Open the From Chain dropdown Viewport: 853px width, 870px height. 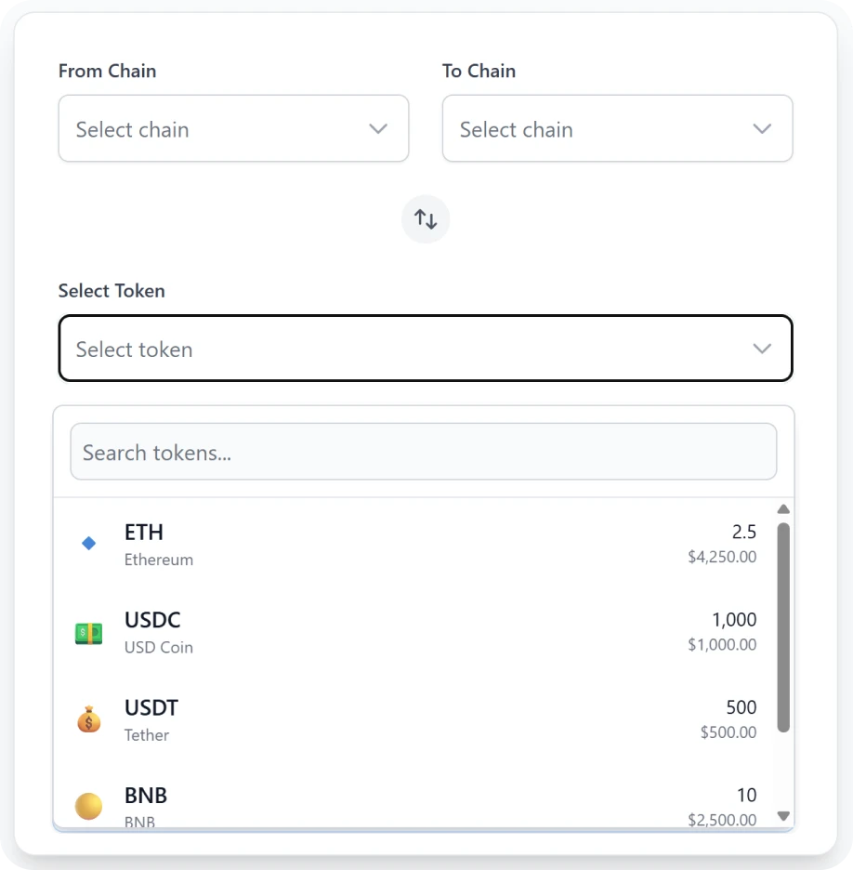[233, 128]
